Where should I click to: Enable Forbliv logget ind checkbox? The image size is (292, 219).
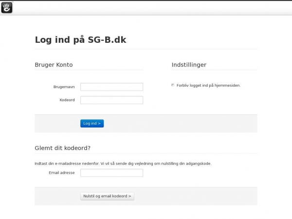point(173,85)
